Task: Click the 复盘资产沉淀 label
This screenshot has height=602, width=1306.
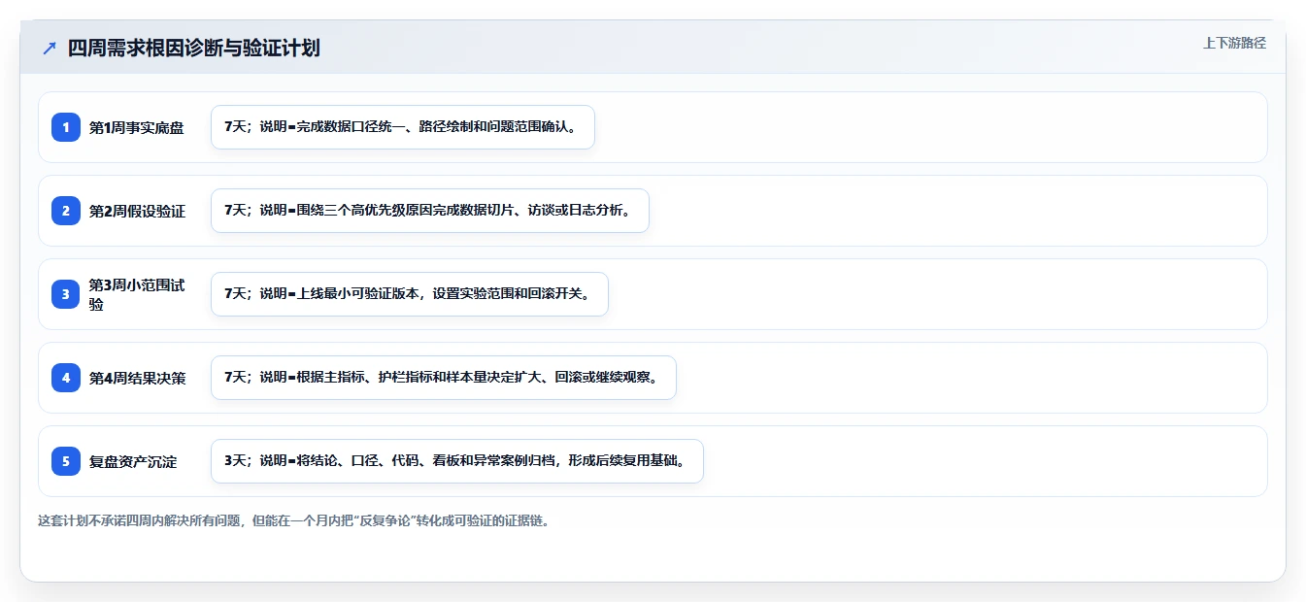Action: 133,461
